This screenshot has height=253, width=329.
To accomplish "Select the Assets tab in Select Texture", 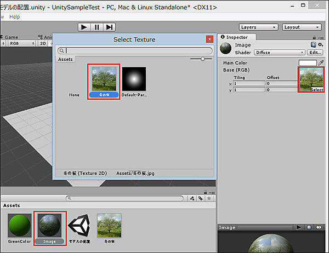I will pos(65,59).
